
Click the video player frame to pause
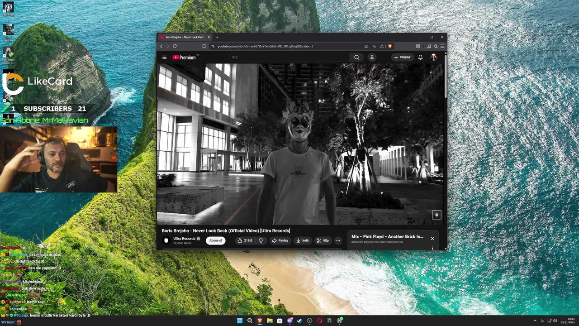pos(300,144)
